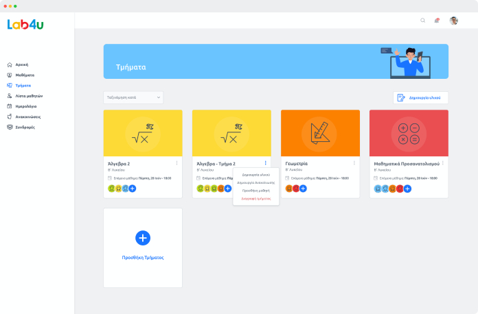Add student with plus on Γεωμετρία card

302,188
